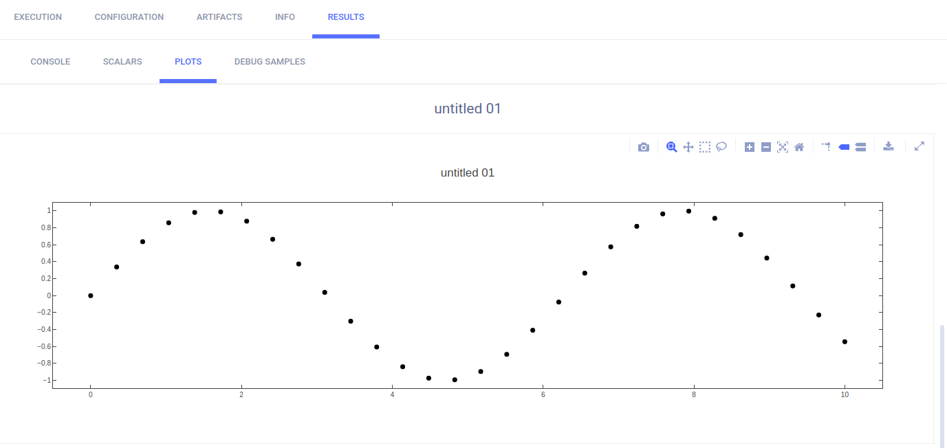
Task: Zoom in using the plus icon
Action: (x=750, y=147)
